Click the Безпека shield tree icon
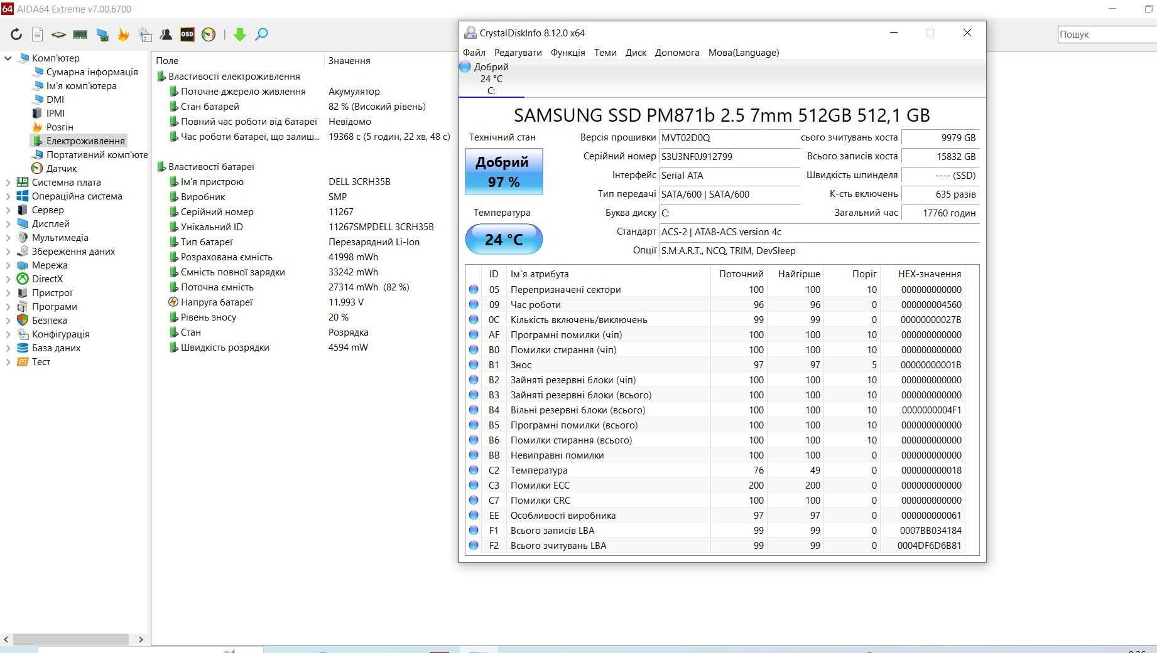 [x=23, y=320]
